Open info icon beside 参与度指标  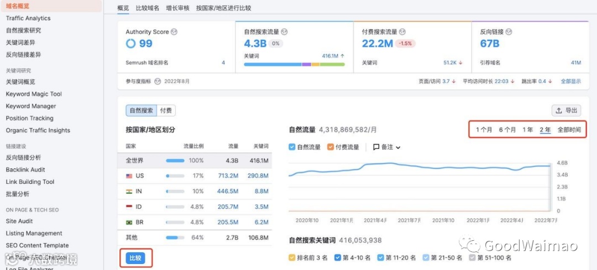click(158, 81)
